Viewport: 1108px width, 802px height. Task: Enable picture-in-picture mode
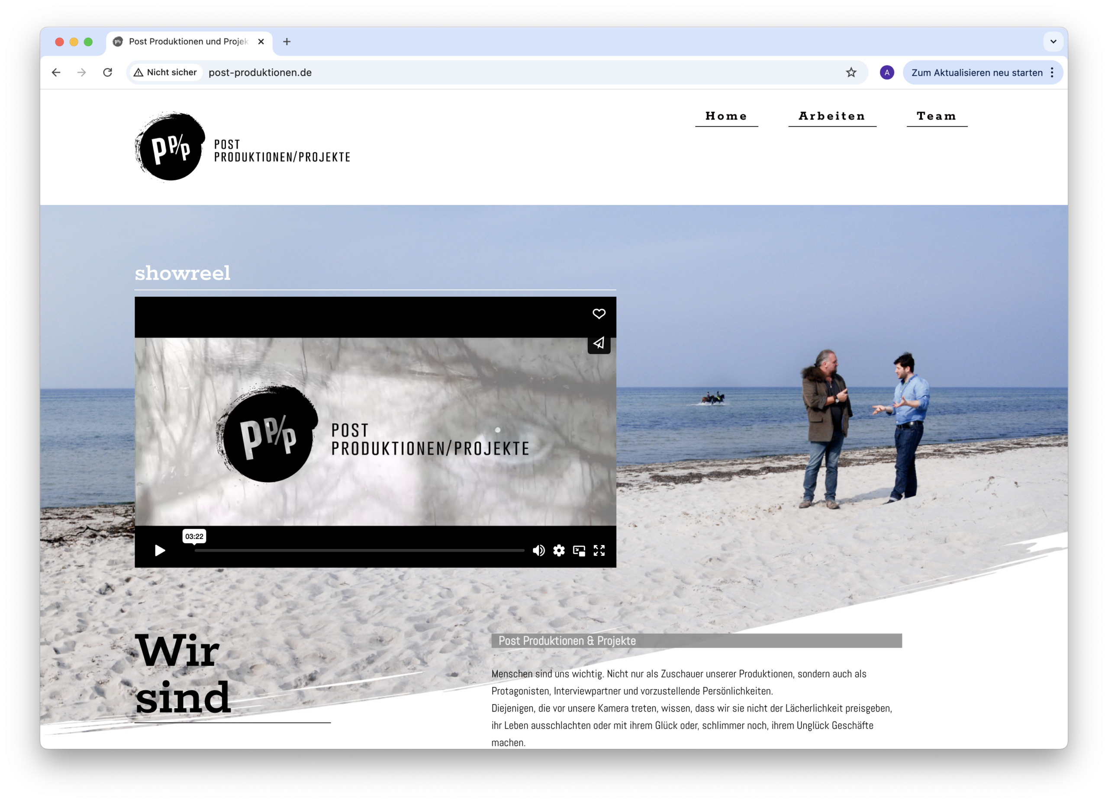pos(579,551)
